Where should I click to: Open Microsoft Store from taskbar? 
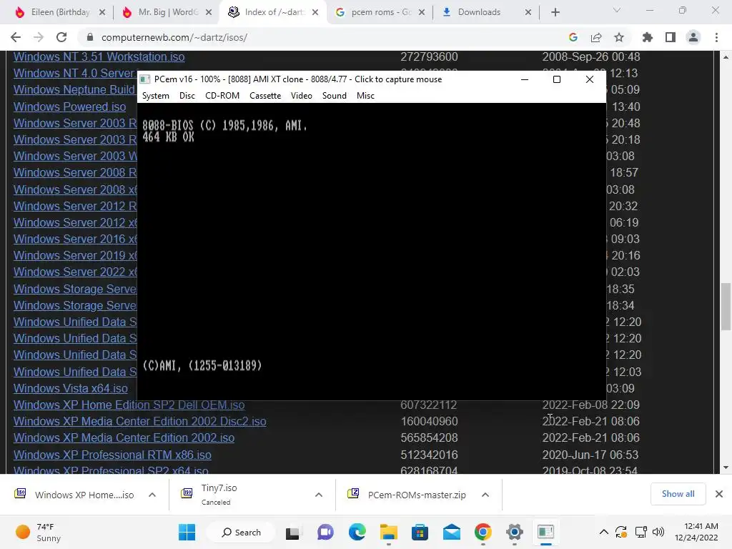[x=420, y=532]
